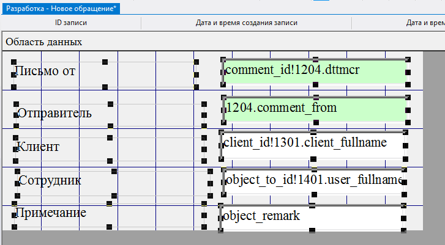Click bottom-middle resize handle of object_remark field
Image resolution: width=445 pixels, height=245 pixels.
pyautogui.click(x=312, y=230)
